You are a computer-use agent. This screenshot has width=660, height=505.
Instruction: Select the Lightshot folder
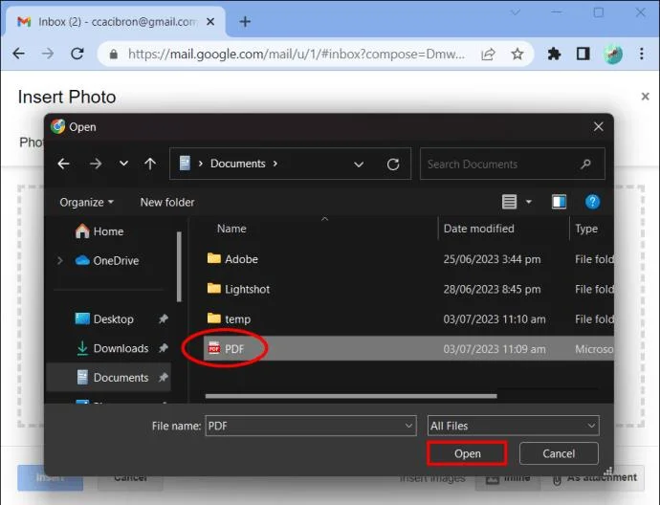click(238, 289)
